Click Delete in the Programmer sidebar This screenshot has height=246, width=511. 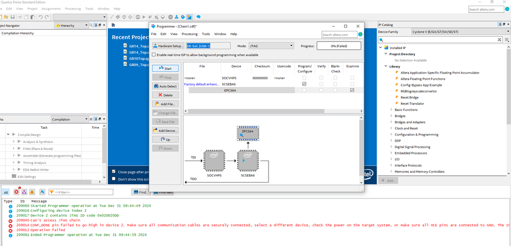(x=165, y=95)
